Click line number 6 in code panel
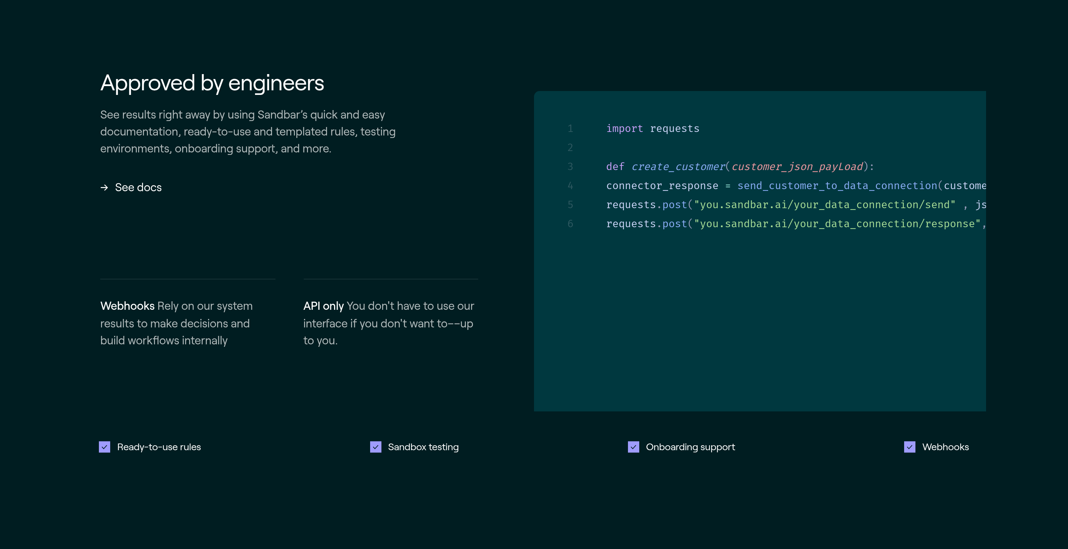 pos(570,224)
